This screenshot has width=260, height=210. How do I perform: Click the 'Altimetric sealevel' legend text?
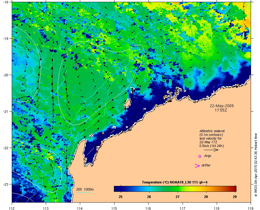[x=212, y=131]
